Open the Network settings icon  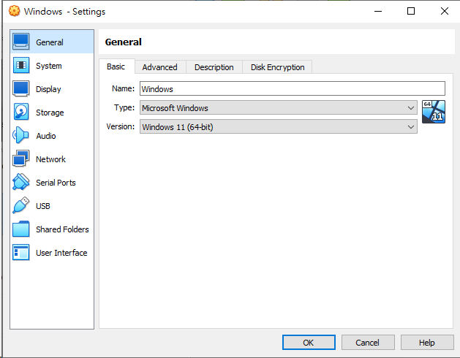pos(21,159)
